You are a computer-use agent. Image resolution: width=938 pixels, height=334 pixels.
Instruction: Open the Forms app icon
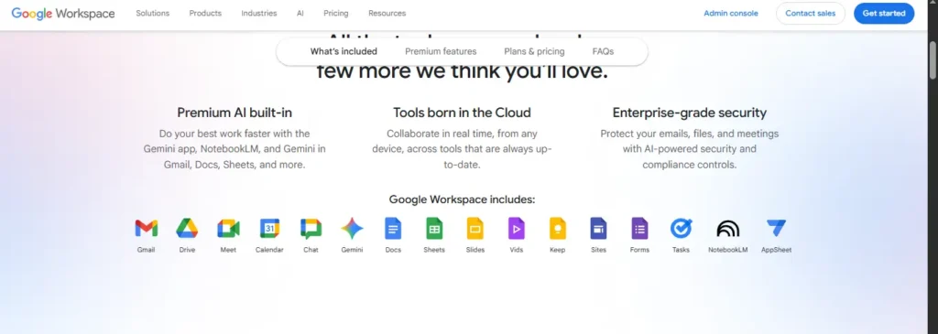pos(639,228)
